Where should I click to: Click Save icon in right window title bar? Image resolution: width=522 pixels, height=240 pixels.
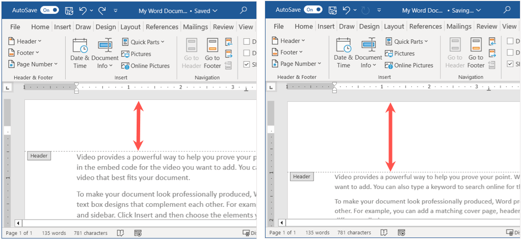tap(333, 10)
